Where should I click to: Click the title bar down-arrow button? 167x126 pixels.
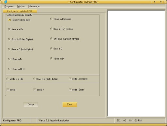[155, 2]
